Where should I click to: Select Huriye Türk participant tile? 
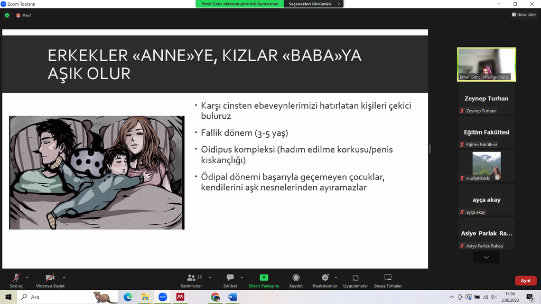[487, 166]
